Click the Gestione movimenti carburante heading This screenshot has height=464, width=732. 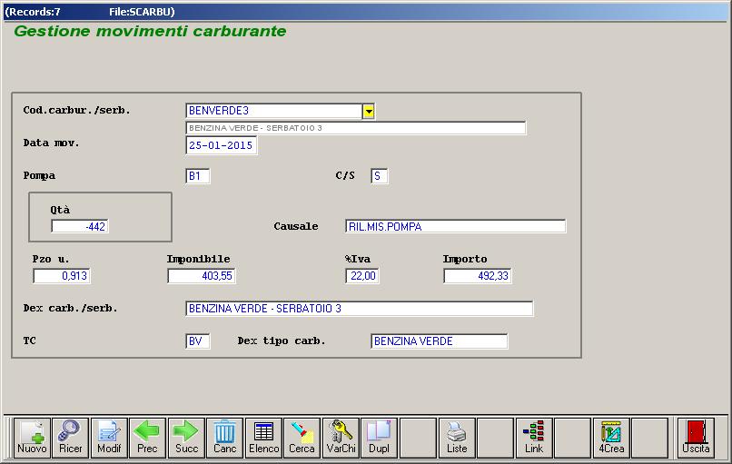150,31
